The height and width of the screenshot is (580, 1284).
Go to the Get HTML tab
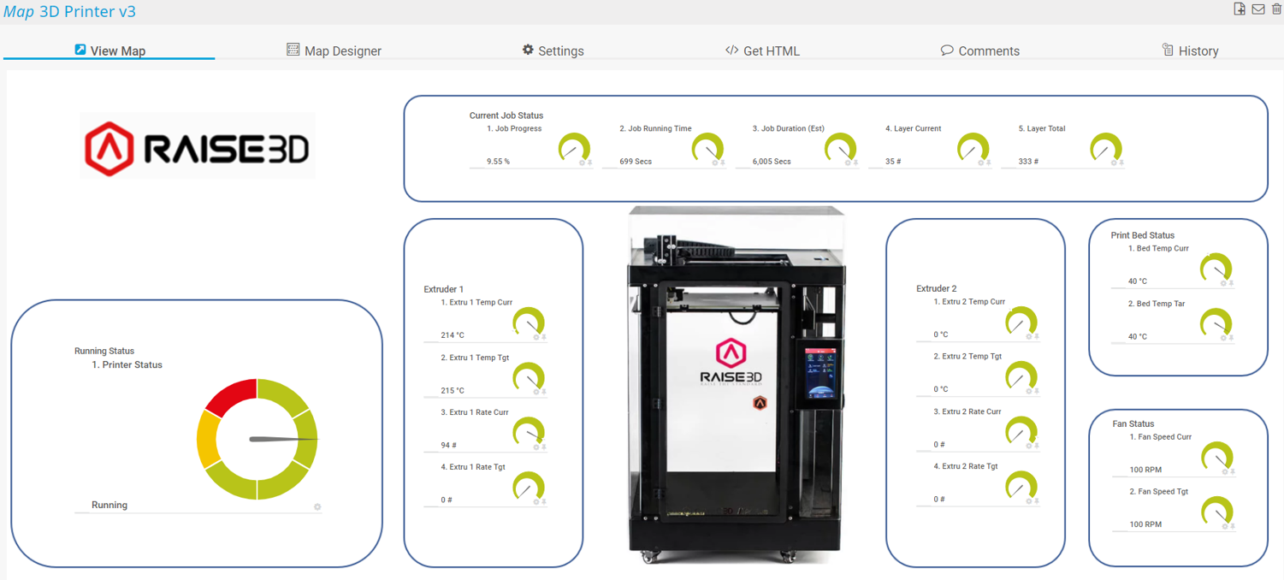[762, 50]
